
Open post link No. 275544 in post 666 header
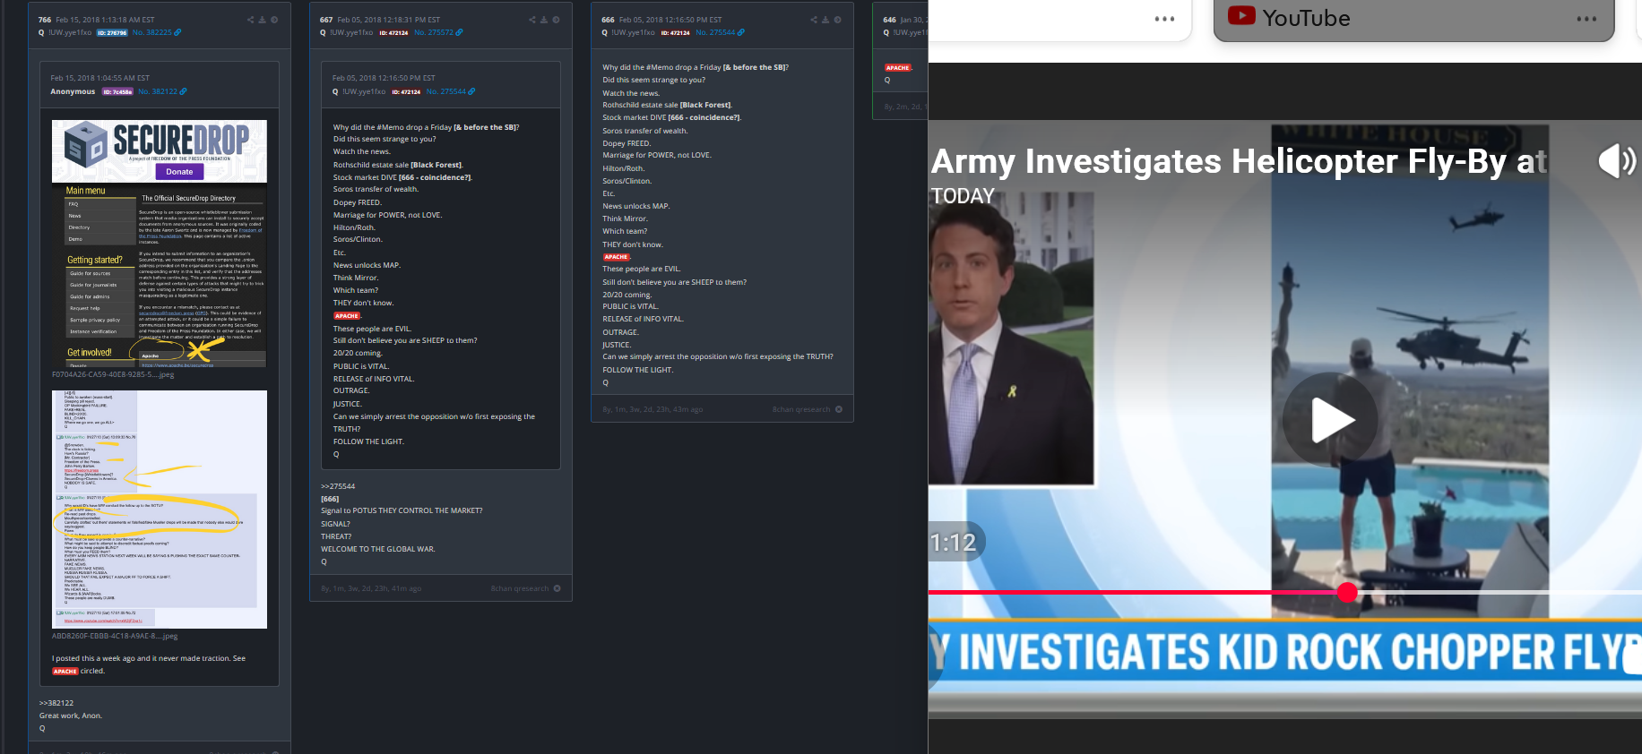click(715, 32)
